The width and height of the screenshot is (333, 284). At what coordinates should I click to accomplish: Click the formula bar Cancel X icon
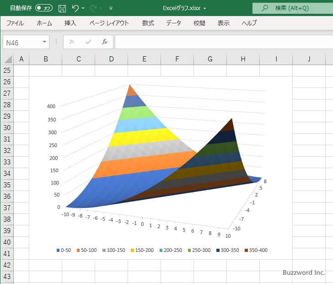pyautogui.click(x=72, y=42)
